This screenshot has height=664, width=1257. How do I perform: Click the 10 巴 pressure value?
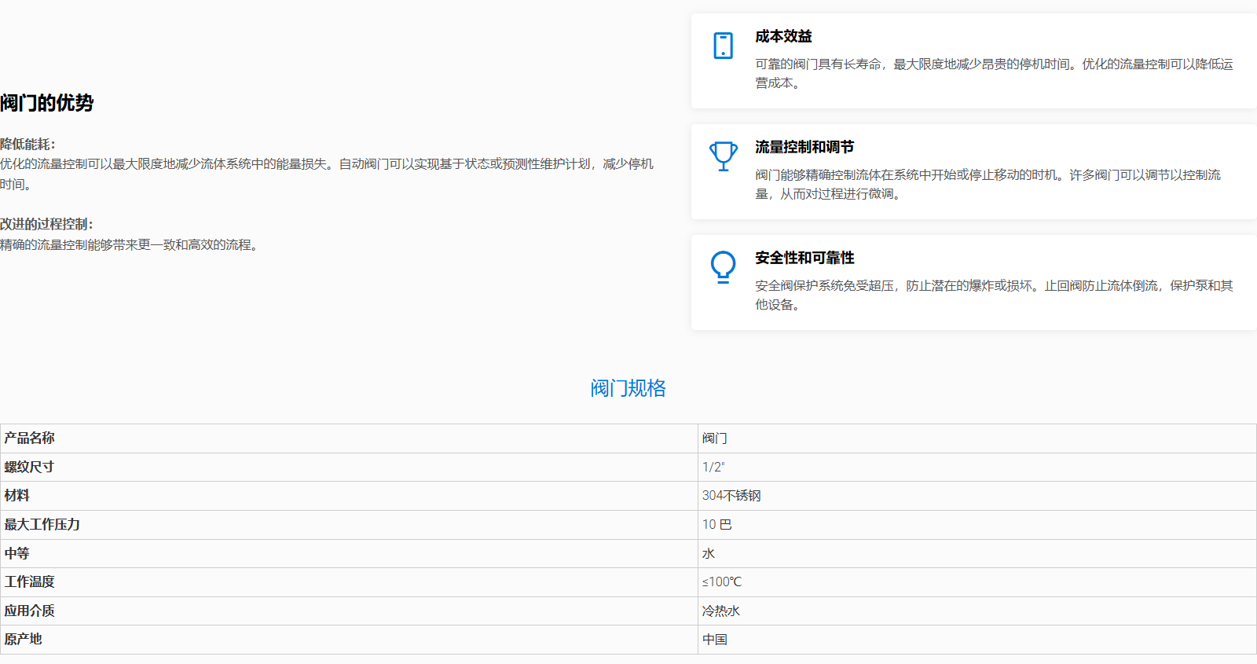click(x=716, y=525)
